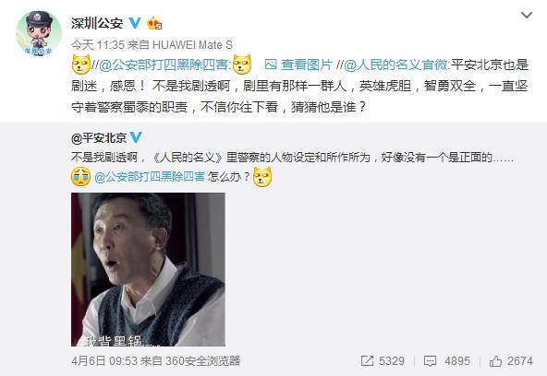547x376 pixels.
Task: Open the HUAWEI Mate S source link
Action: click(192, 44)
